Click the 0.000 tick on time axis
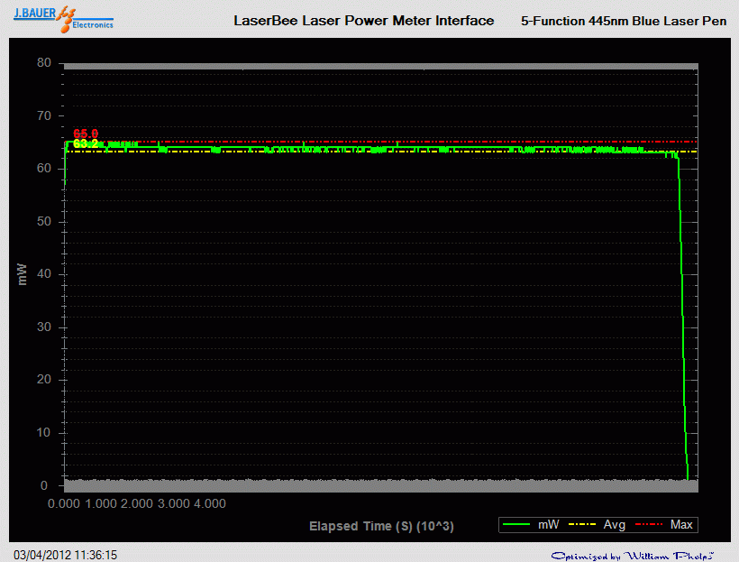This screenshot has width=739, height=562. (x=64, y=503)
